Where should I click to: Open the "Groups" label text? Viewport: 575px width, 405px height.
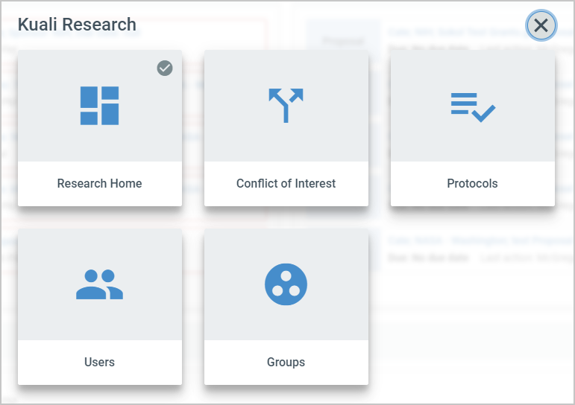click(286, 362)
